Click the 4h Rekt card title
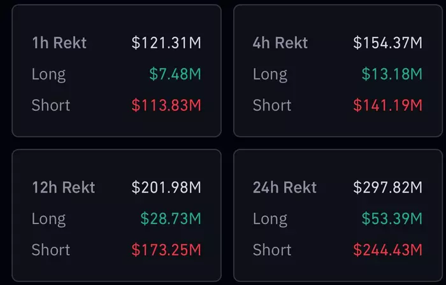Image resolution: width=446 pixels, height=285 pixels. (x=280, y=43)
